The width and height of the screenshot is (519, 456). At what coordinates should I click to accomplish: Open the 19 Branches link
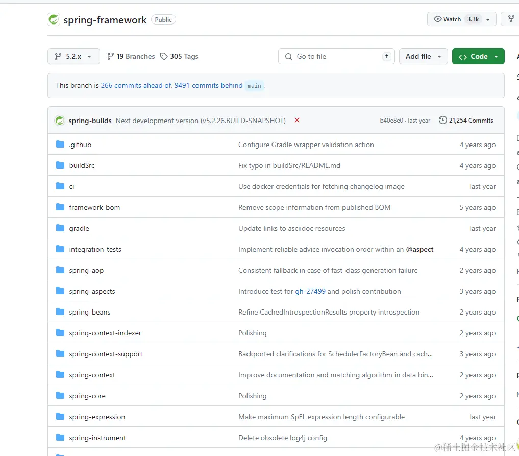pyautogui.click(x=131, y=56)
